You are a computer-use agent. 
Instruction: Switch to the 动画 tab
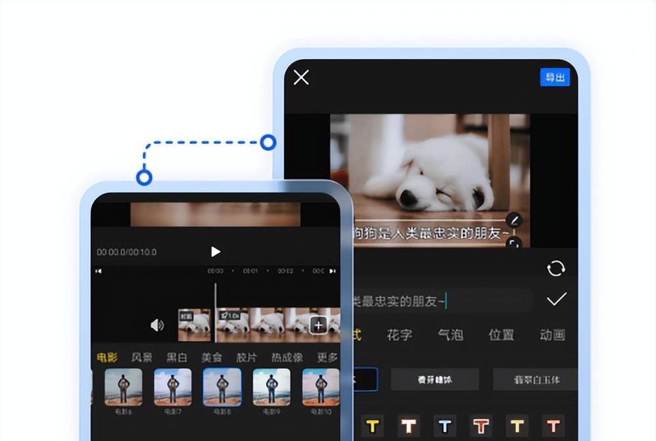pyautogui.click(x=553, y=335)
